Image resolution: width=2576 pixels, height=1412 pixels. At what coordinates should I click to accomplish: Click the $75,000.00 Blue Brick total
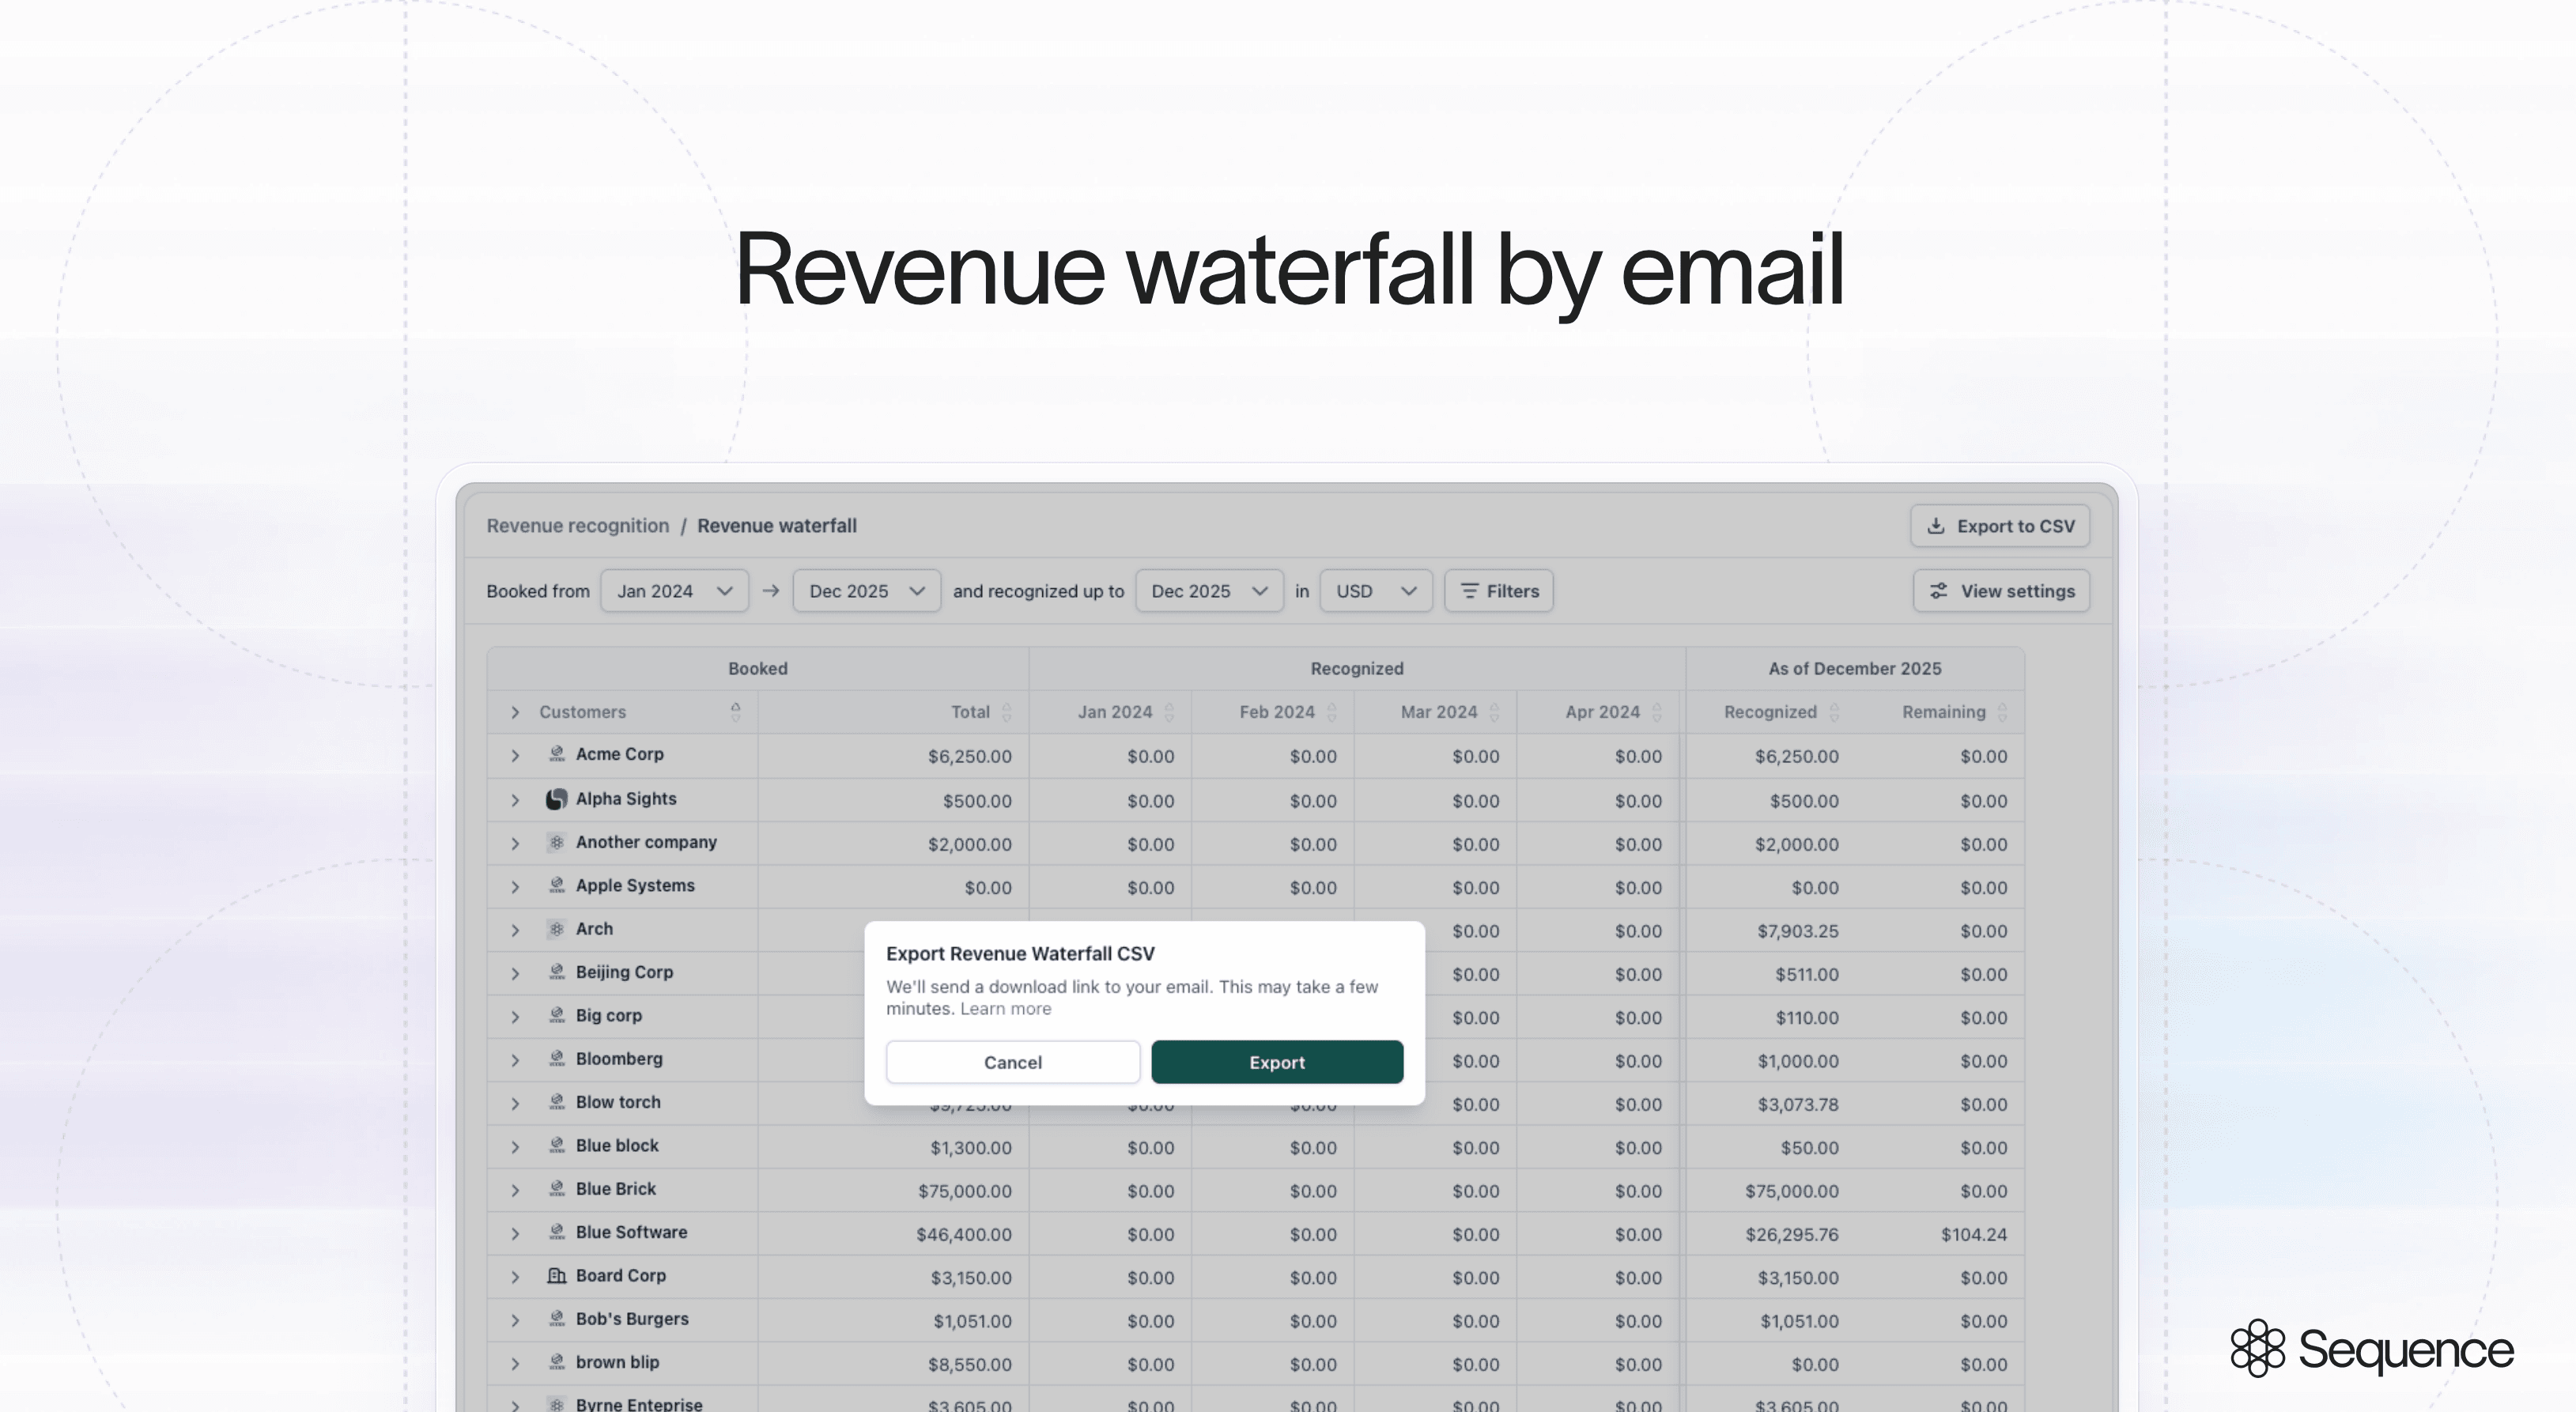tap(965, 1192)
